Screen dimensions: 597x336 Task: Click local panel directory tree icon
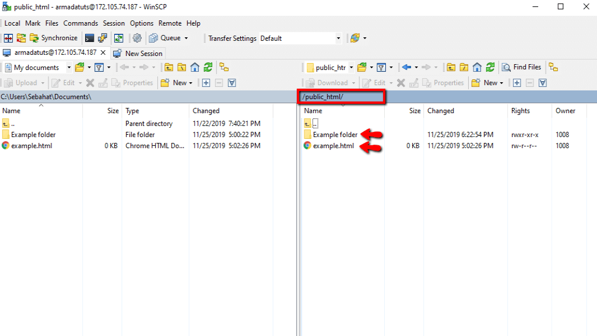click(x=224, y=68)
